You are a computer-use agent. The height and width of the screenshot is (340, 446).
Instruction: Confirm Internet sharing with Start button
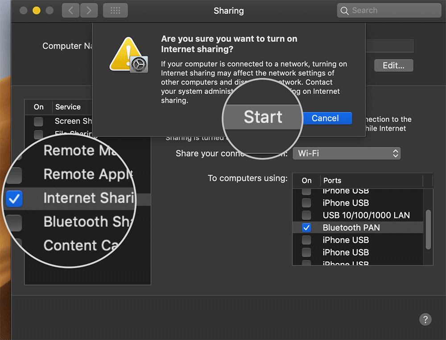point(263,117)
